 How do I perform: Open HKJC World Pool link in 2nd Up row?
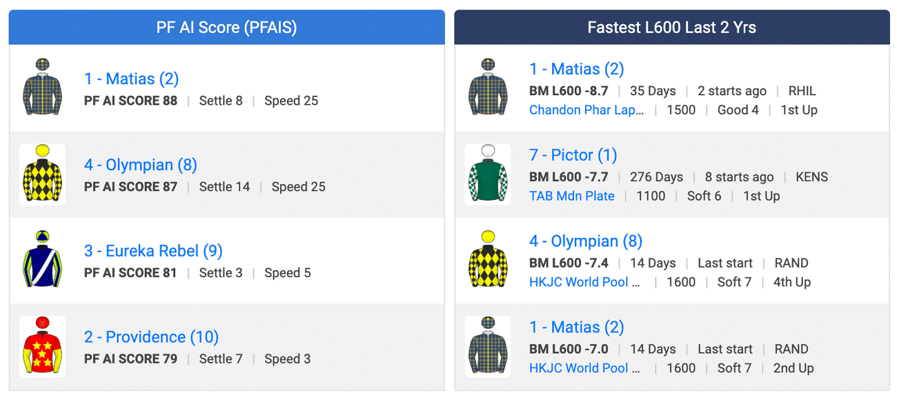click(584, 368)
